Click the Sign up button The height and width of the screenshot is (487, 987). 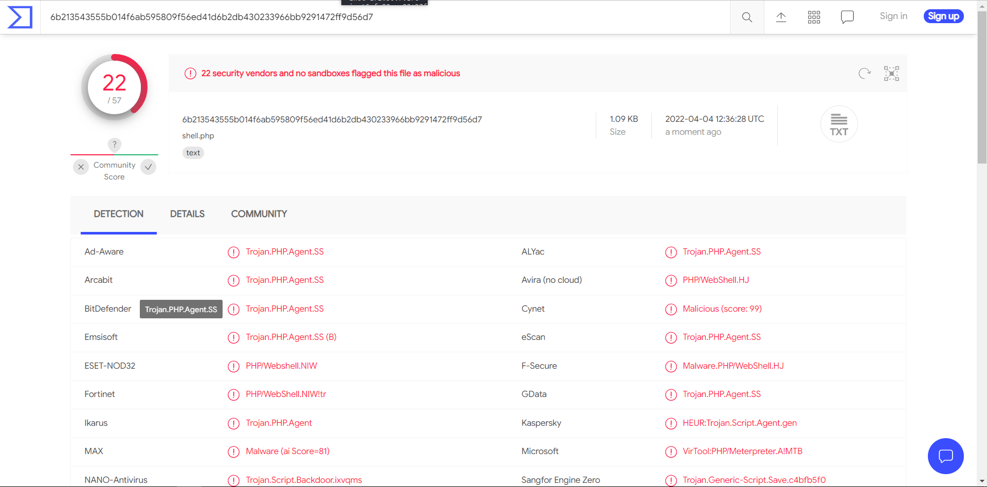coord(943,16)
